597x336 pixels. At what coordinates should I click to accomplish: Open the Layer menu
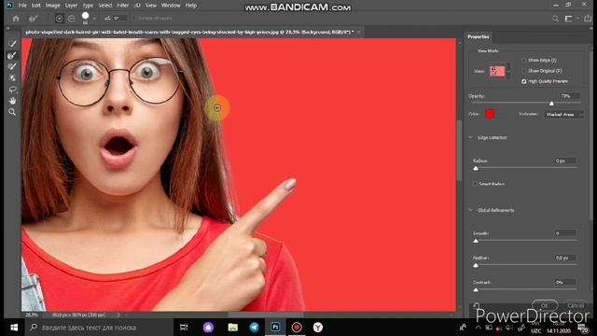(x=71, y=6)
